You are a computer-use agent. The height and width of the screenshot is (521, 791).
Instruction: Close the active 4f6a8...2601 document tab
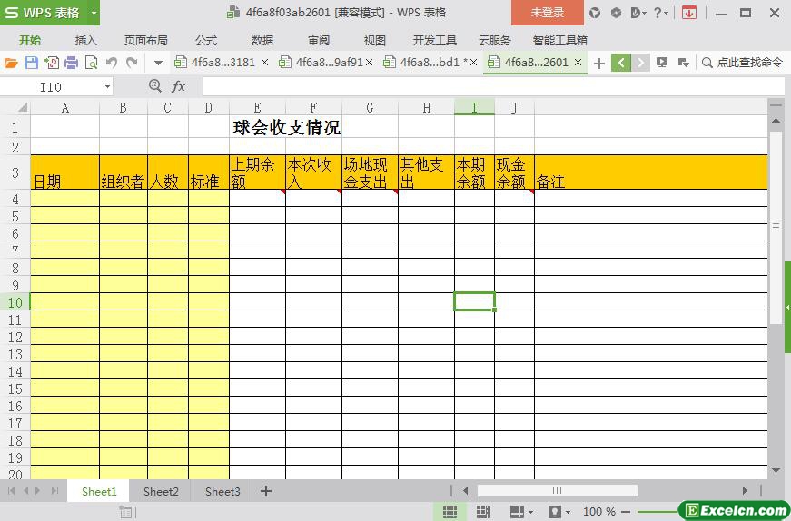pos(578,63)
